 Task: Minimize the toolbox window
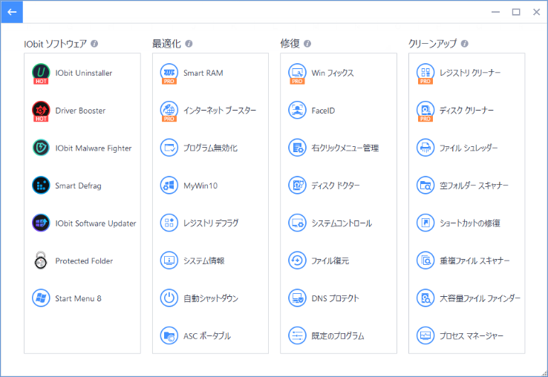pos(495,12)
